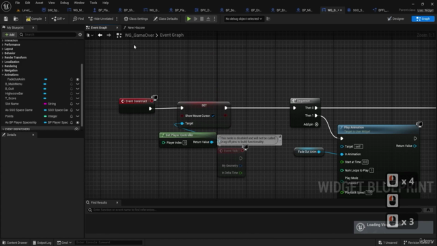Screen dimensions: 437x246
Task: Toggle visibility of B_MainMenu variable
Action: [x=77, y=84]
